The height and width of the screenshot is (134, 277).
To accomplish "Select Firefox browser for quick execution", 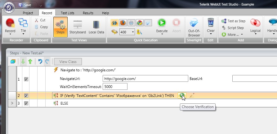I will [123, 23].
